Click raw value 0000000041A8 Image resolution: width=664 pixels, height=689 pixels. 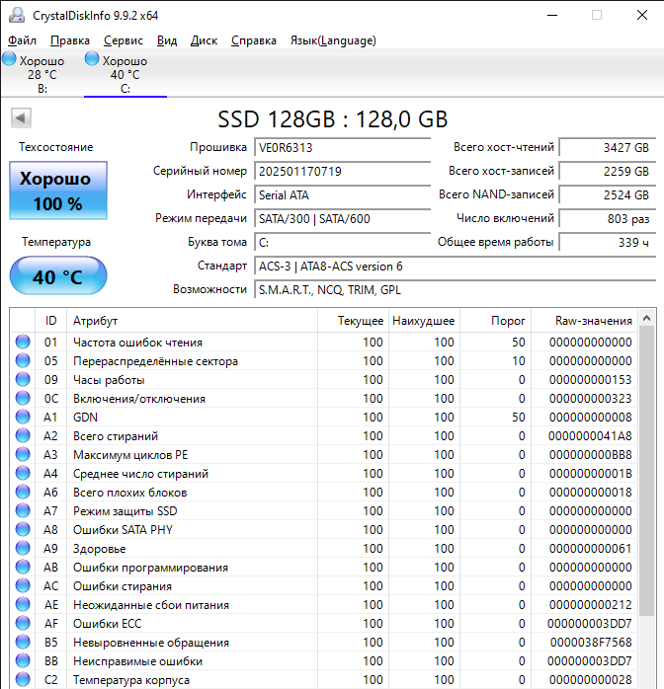click(590, 436)
